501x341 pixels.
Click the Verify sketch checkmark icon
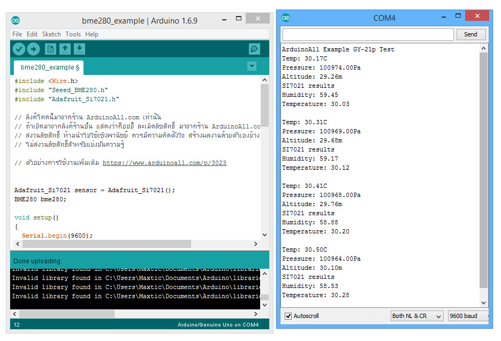pos(19,49)
